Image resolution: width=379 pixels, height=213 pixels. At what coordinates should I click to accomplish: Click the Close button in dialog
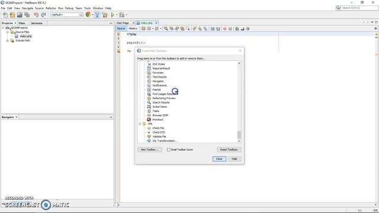click(219, 159)
